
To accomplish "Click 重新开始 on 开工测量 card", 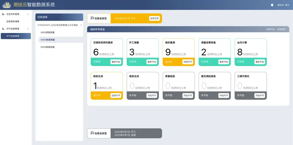I will 152,62.
